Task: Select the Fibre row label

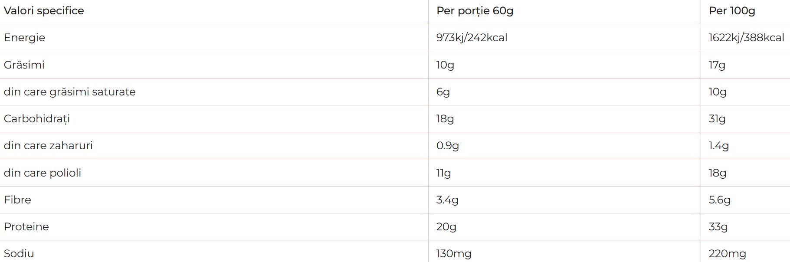Action: (17, 200)
